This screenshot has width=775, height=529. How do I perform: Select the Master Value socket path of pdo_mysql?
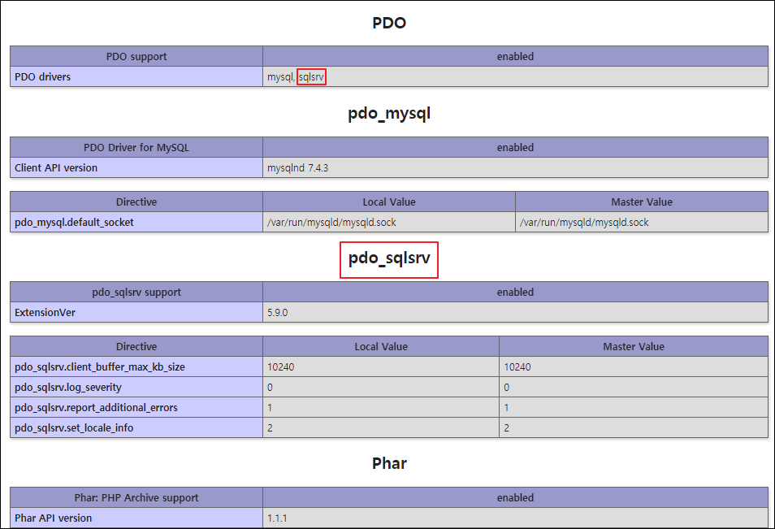click(x=584, y=223)
